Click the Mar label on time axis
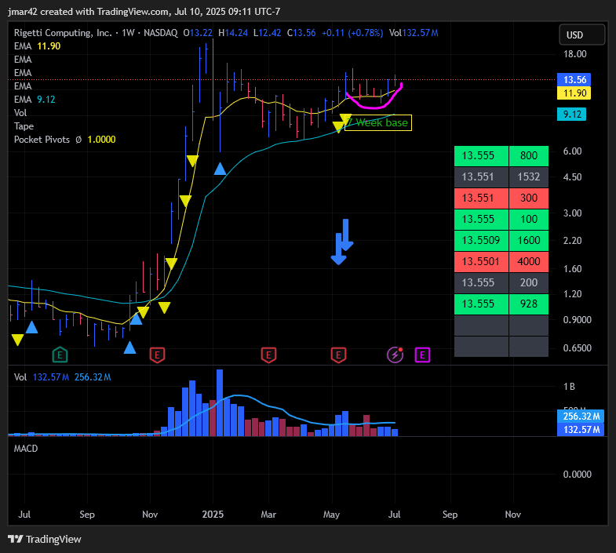 [x=268, y=515]
